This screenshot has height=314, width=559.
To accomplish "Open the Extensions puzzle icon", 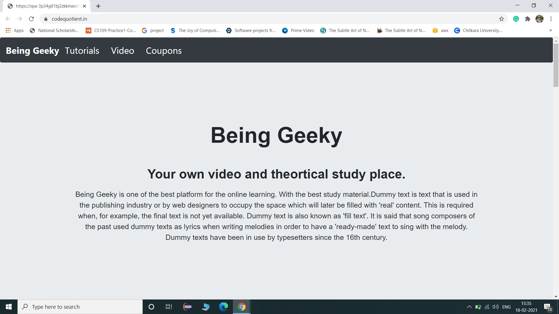I will click(528, 19).
